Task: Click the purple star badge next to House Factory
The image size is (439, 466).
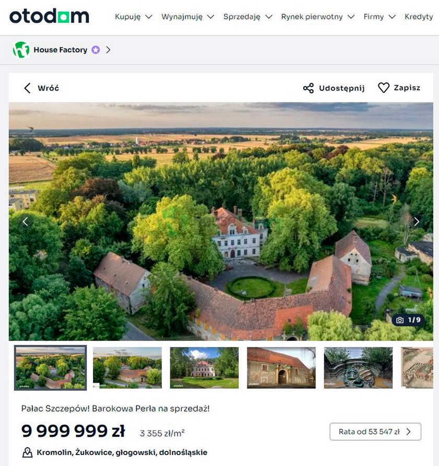Action: [96, 50]
